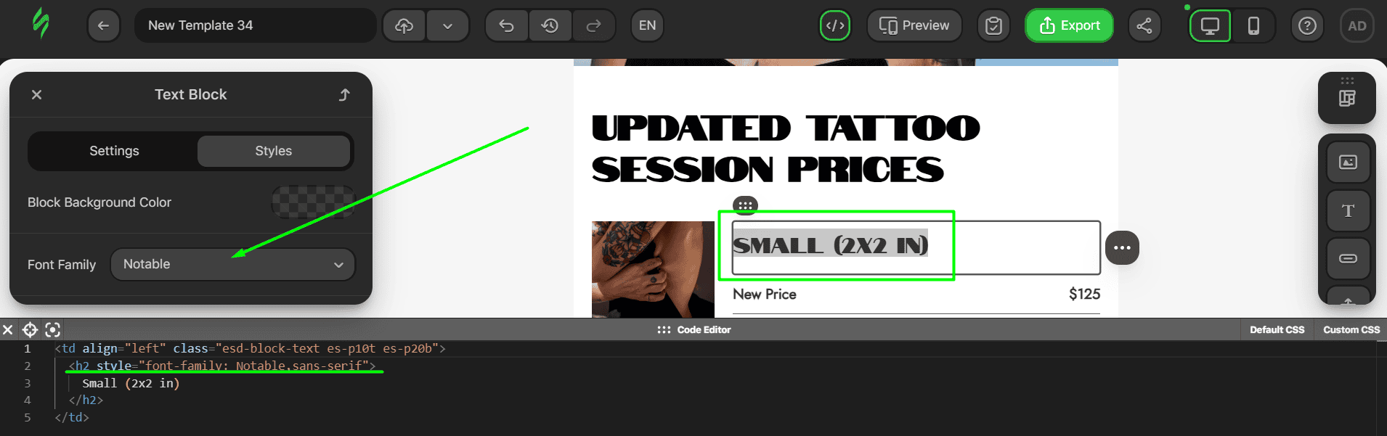This screenshot has height=436, width=1387.
Task: Switch to mobile view mode
Action: 1253,25
